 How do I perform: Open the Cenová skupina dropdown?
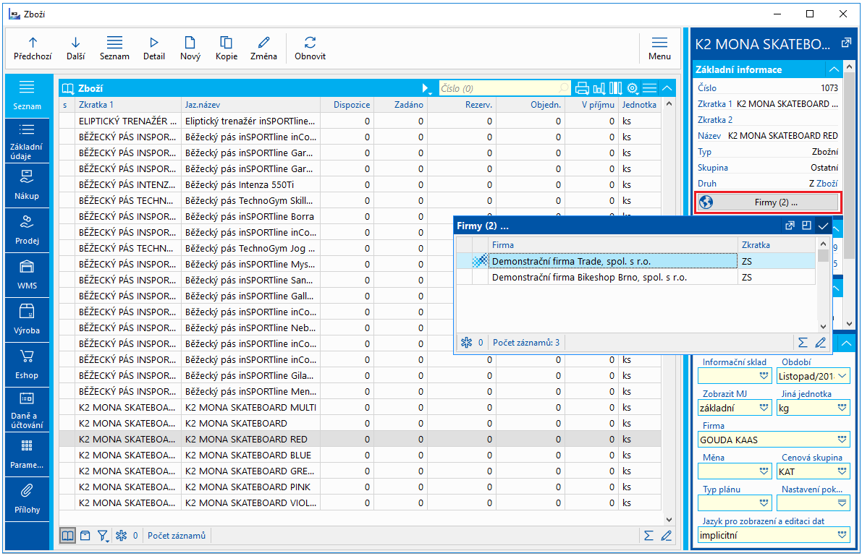coord(842,471)
